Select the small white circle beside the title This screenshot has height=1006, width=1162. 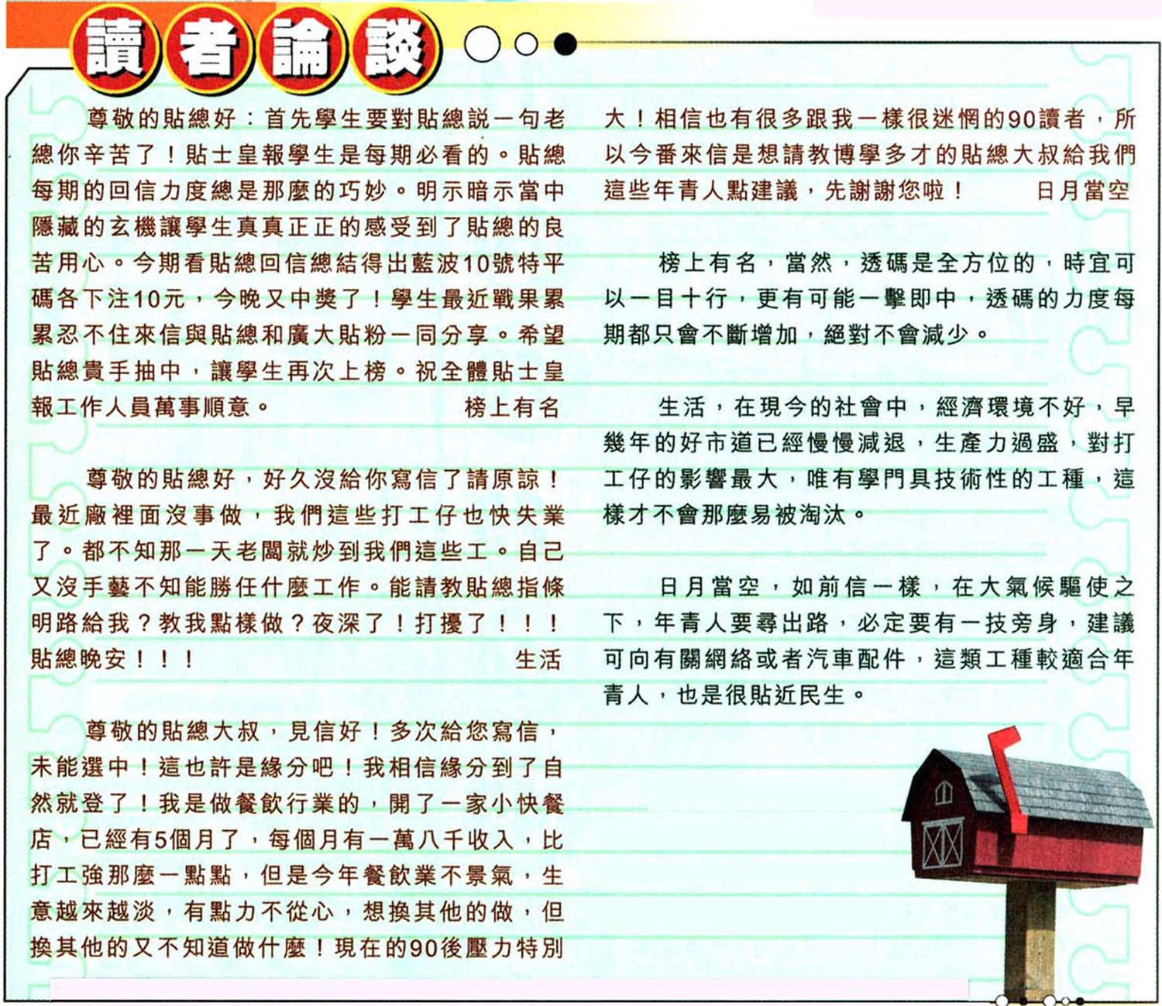[526, 45]
